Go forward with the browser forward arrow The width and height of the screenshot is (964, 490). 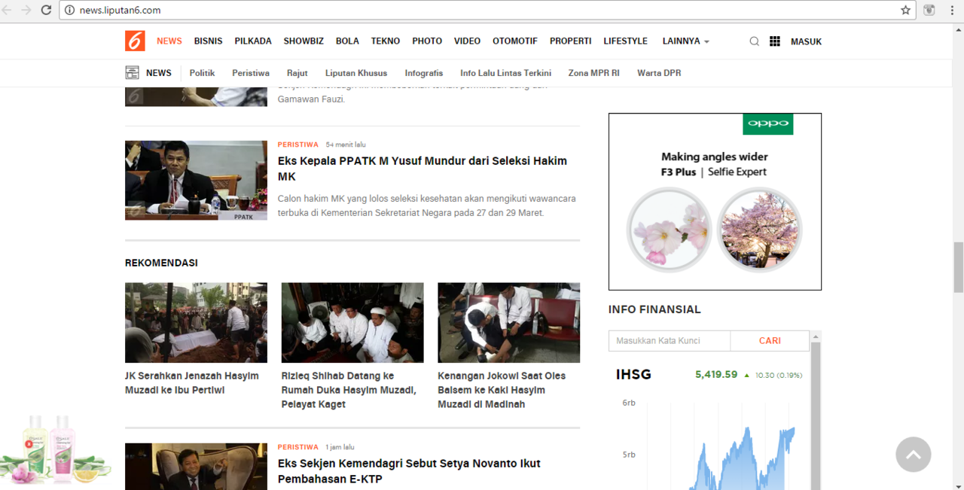tap(26, 11)
